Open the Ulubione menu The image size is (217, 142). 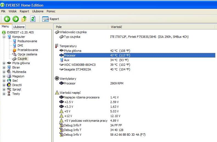pos(38,11)
